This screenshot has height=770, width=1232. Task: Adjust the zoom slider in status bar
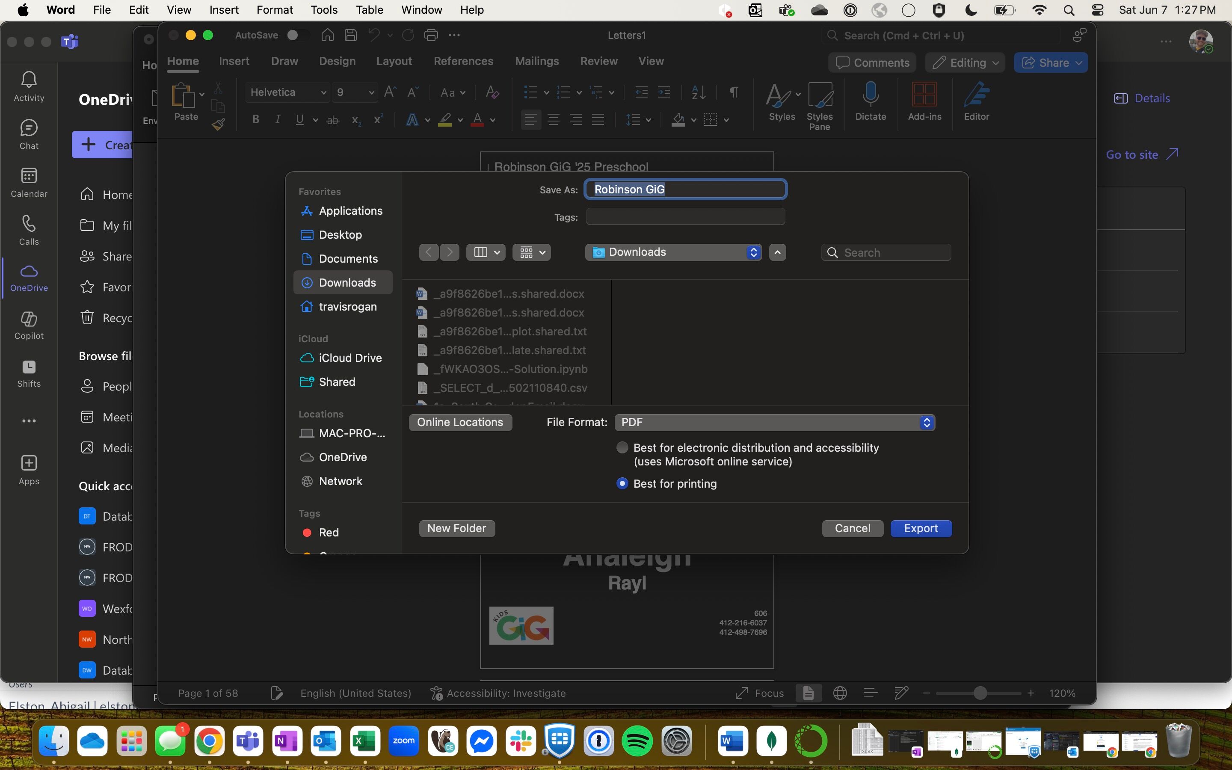(980, 693)
